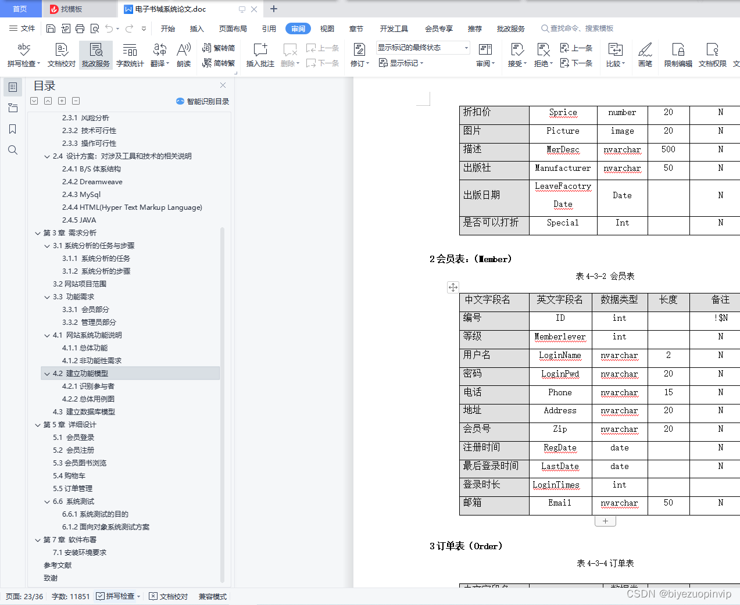The width and height of the screenshot is (740, 605).
Task: Click the print icon in quick access toolbar
Action: click(80, 28)
